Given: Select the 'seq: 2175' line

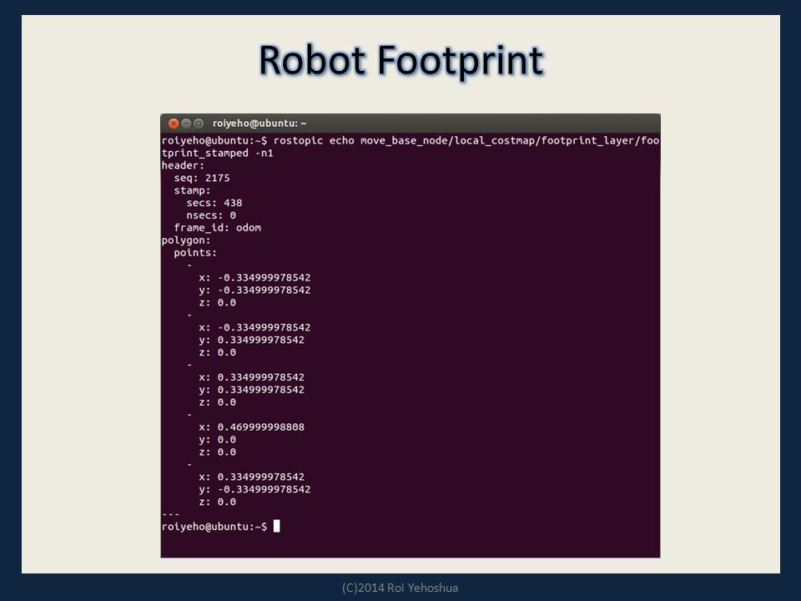Looking at the screenshot, I should [x=202, y=178].
